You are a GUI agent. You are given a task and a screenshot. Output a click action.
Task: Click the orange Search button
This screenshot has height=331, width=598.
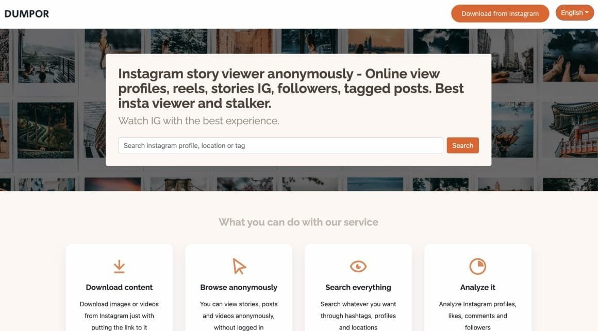(462, 146)
